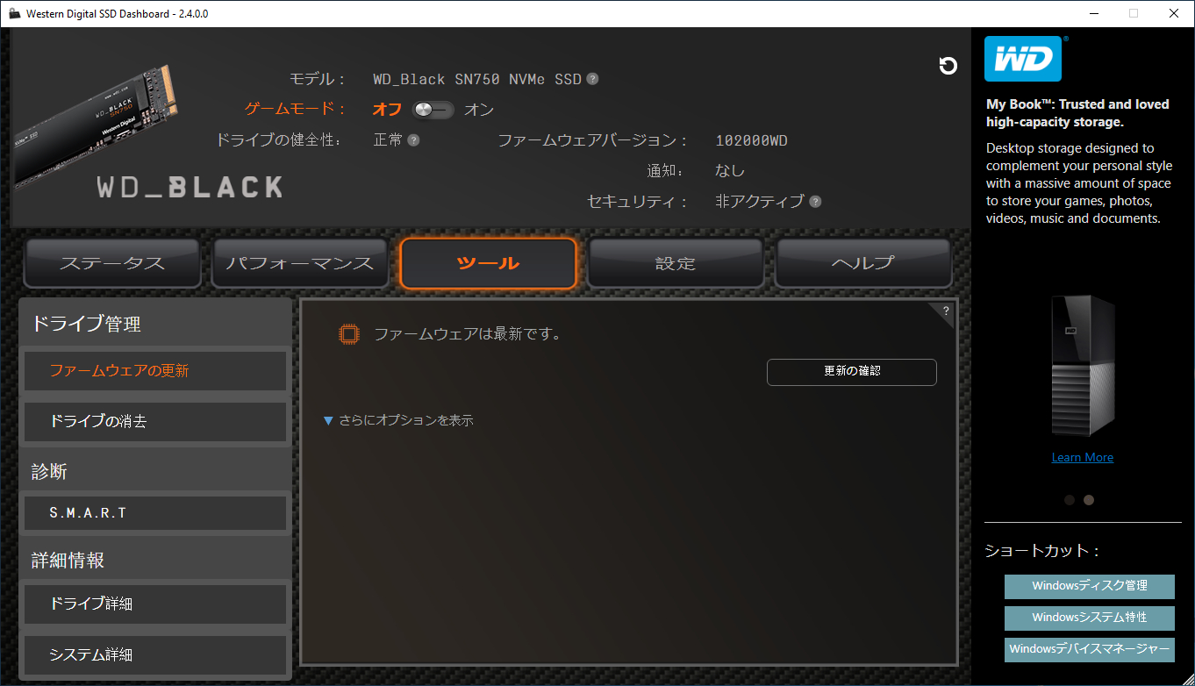1195x686 pixels.
Task: Click the オン game mode label
Action: 479,110
